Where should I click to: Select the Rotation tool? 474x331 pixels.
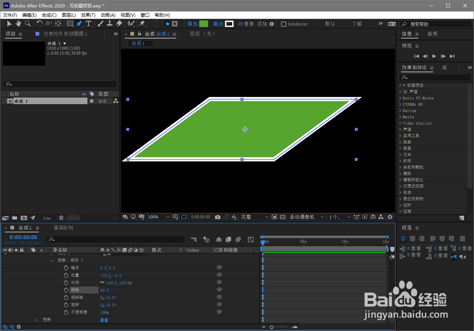coord(39,24)
